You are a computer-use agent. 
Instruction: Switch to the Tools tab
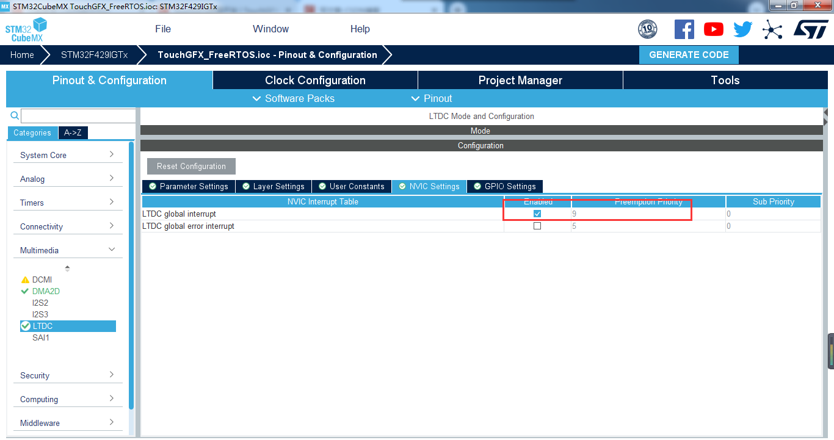(x=725, y=80)
